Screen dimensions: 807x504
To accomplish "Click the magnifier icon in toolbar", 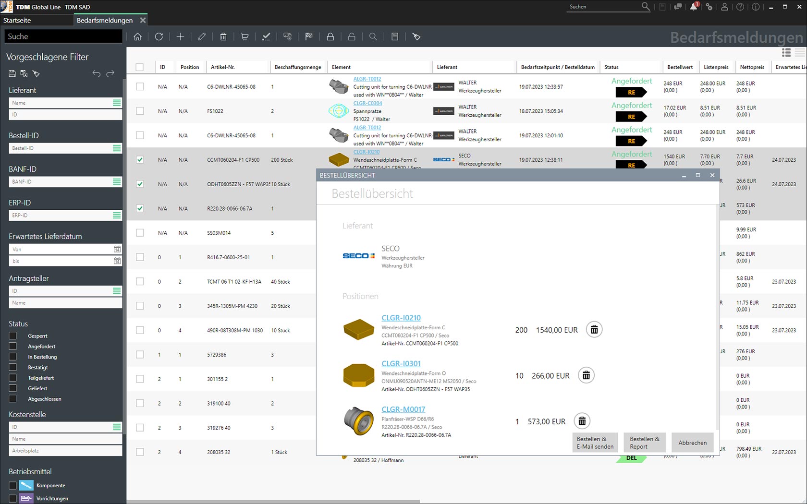I will [x=373, y=36].
